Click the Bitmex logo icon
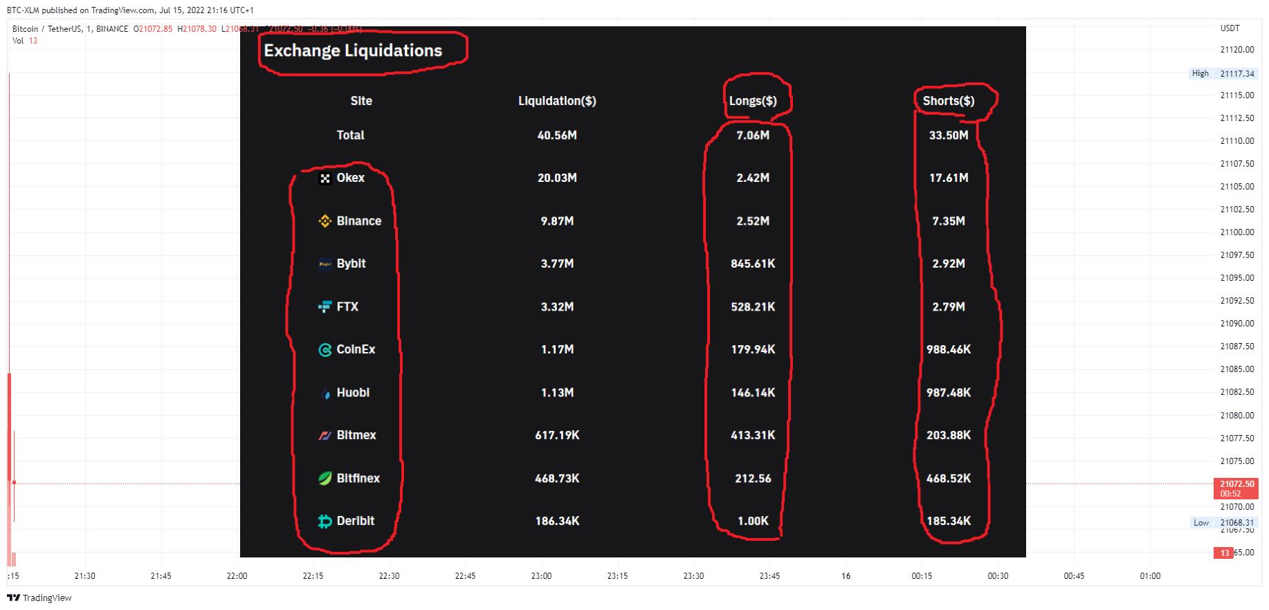This screenshot has width=1269, height=610. 325,436
